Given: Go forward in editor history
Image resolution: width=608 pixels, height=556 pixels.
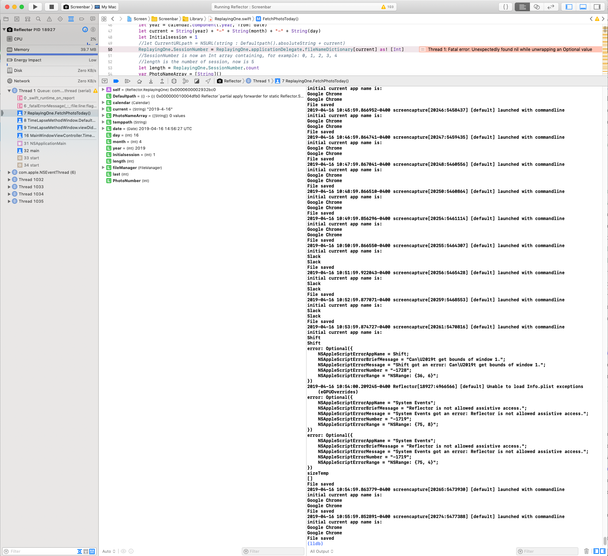Looking at the screenshot, I should click(121, 19).
